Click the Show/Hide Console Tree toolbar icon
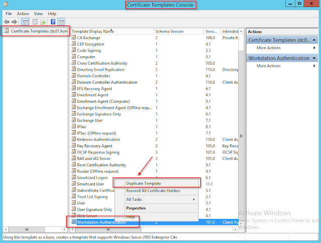This screenshot has width=321, height=243. tap(26, 22)
